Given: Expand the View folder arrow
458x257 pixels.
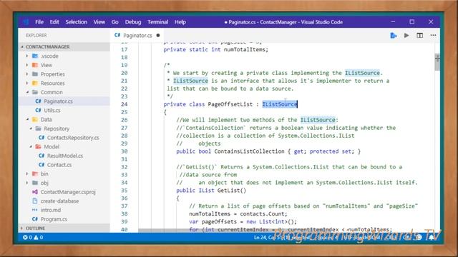Looking at the screenshot, I should click(27, 65).
